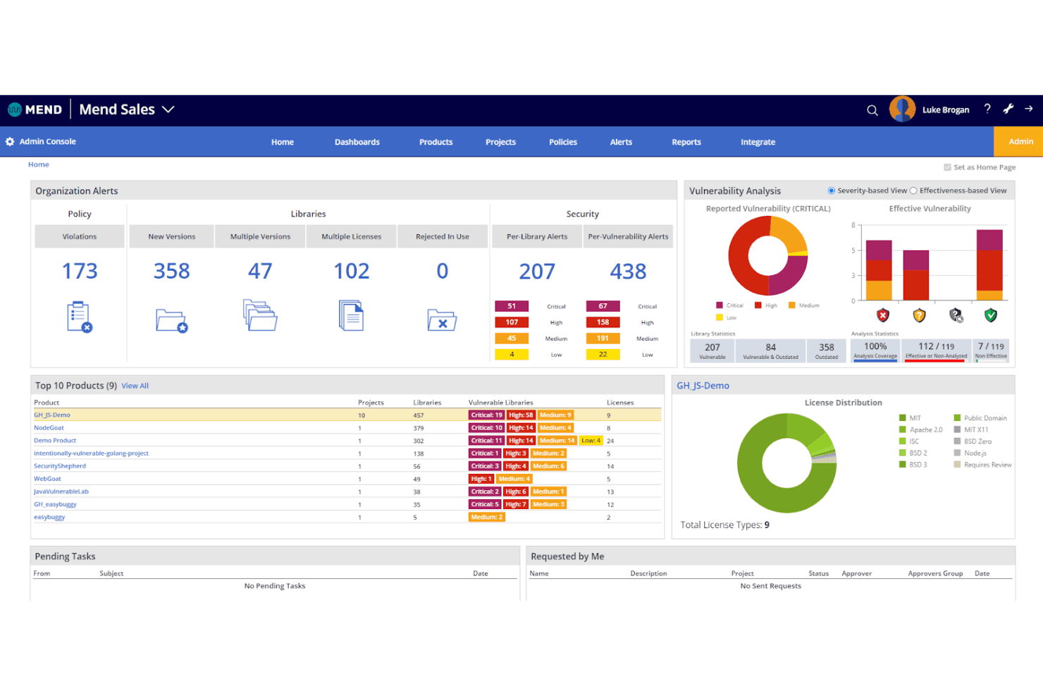Click the green checkmark shield icon

991,315
